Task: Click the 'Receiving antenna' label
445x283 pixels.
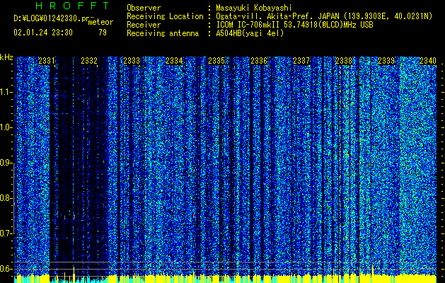Action: (163, 33)
